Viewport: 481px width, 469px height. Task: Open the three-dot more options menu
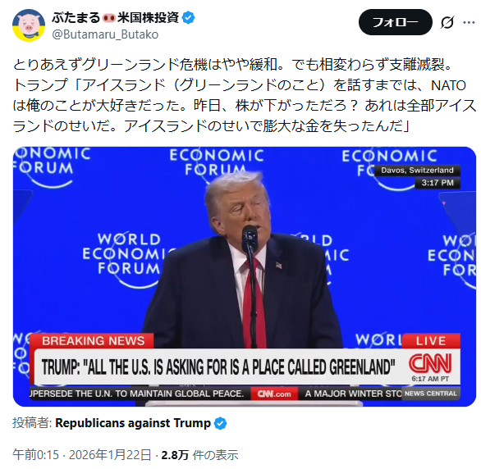469,22
